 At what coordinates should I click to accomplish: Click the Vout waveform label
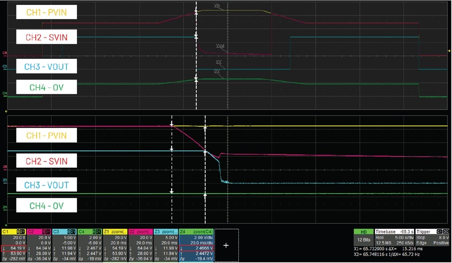pyautogui.click(x=220, y=46)
